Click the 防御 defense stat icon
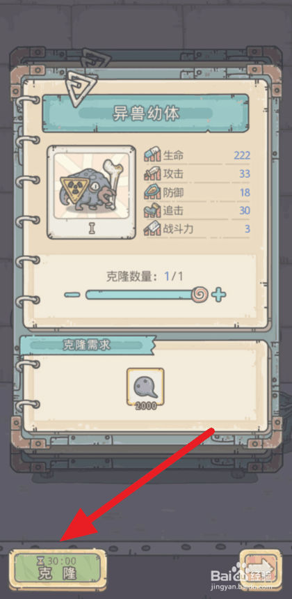Viewport: 292px width, 599px height. (152, 192)
